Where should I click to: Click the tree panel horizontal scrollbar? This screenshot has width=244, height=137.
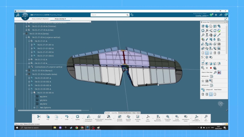point(50,110)
